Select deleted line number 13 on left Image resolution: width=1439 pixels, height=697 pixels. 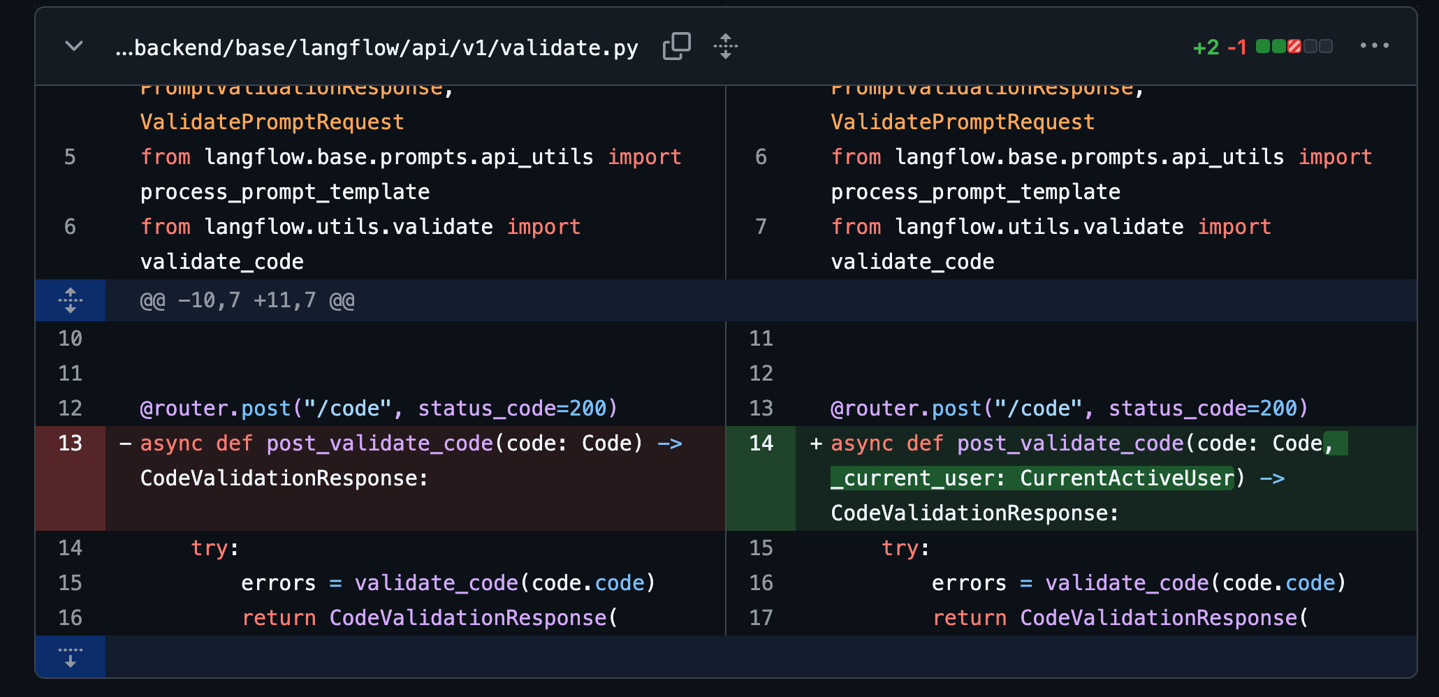coord(71,443)
